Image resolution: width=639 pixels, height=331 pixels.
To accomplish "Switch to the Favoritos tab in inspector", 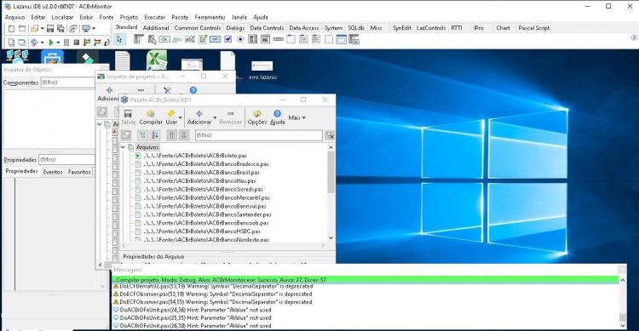I will [79, 172].
